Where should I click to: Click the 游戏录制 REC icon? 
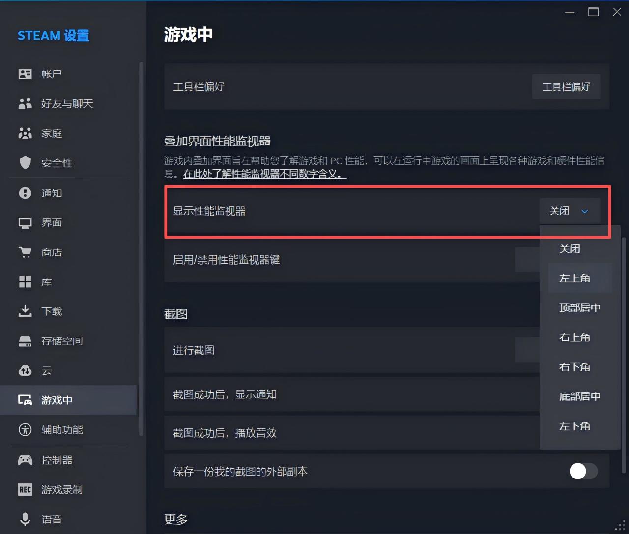[25, 490]
